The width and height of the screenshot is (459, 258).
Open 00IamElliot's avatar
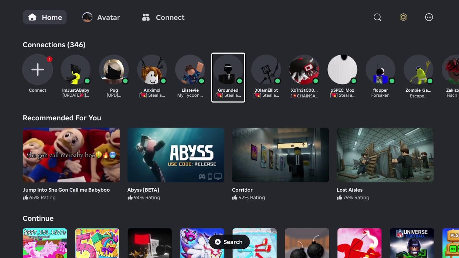point(266,70)
